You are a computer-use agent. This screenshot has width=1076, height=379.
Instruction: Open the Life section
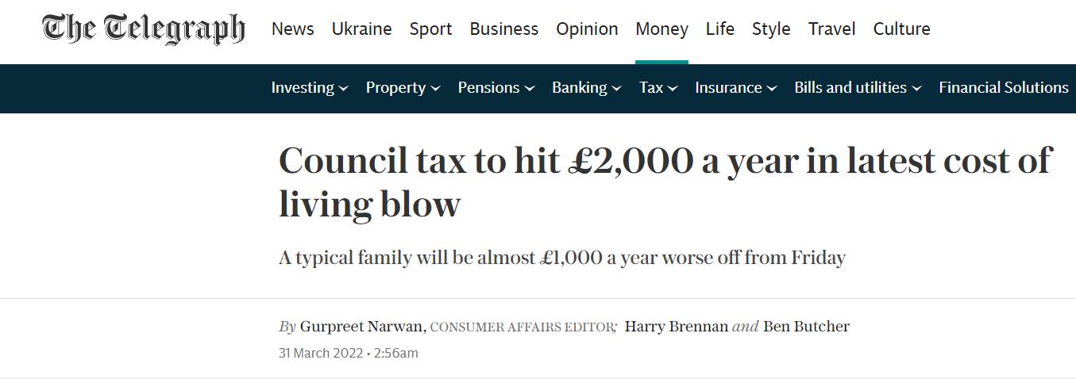click(x=719, y=29)
